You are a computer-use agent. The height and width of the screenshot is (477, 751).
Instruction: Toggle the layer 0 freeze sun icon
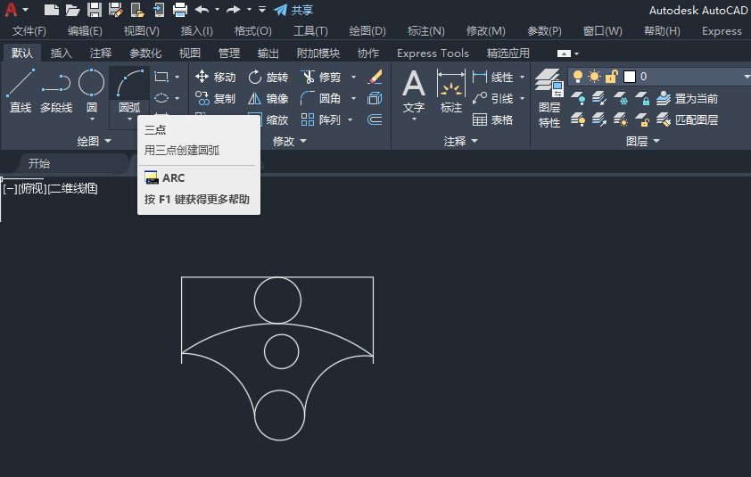click(x=594, y=76)
